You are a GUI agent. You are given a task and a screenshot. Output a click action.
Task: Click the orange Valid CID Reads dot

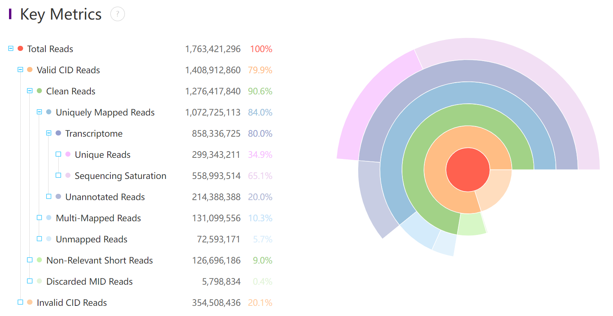(30, 70)
